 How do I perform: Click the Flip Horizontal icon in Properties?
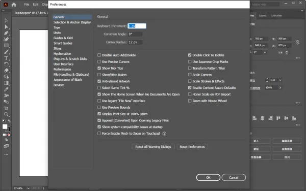click(x=280, y=52)
